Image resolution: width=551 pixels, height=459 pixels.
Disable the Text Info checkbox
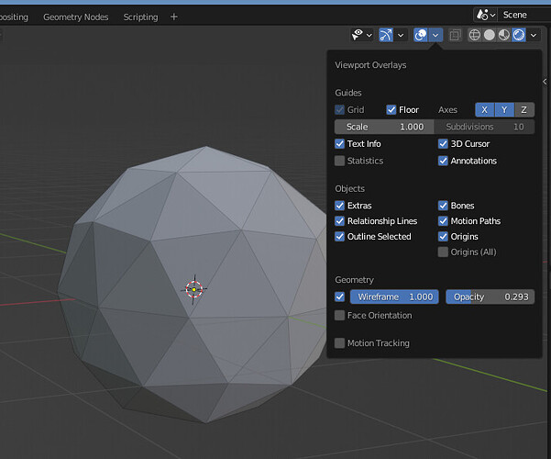pos(339,143)
